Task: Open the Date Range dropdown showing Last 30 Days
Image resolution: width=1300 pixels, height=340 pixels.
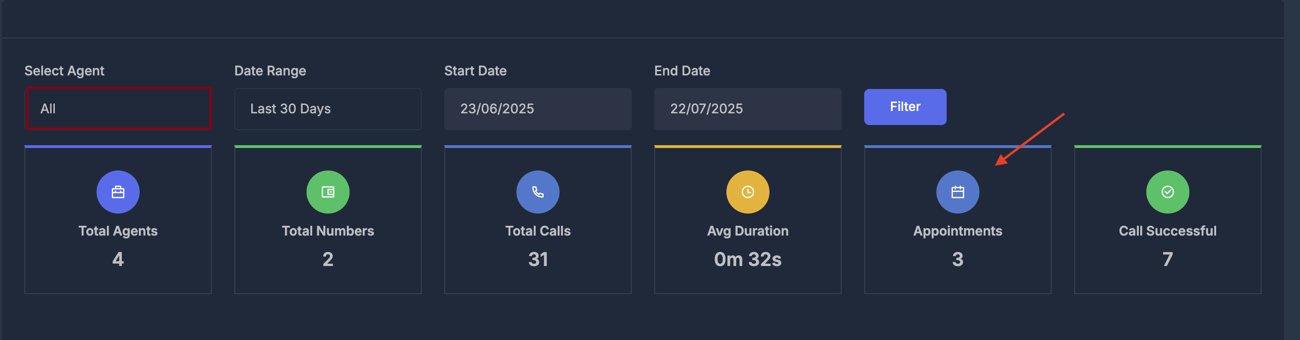Action: [328, 109]
